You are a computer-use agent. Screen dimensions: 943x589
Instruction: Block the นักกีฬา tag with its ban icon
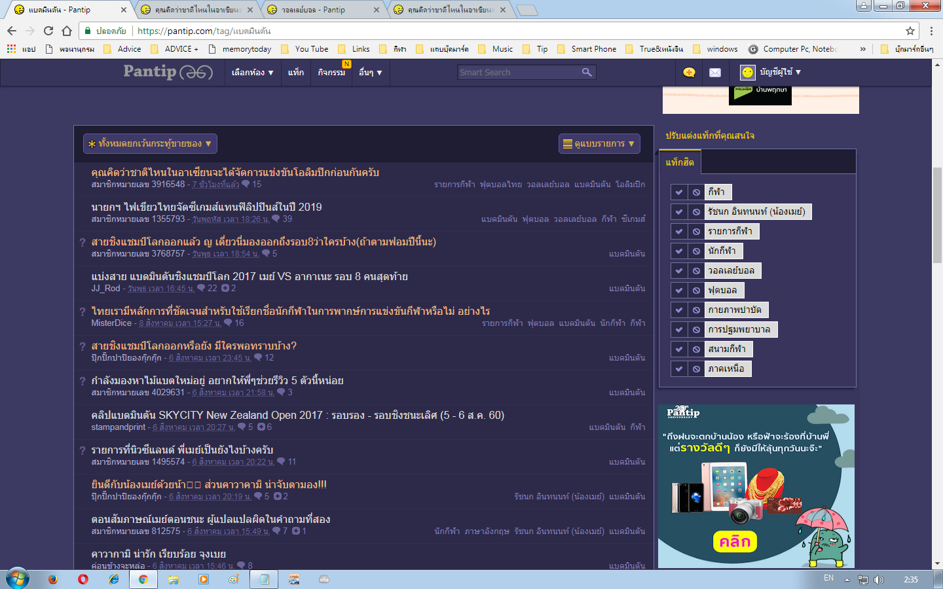click(x=696, y=251)
